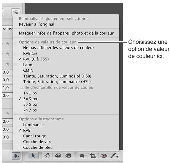The width and height of the screenshot is (170, 163).
Task: Select the Lift tool
Action: [58, 156]
